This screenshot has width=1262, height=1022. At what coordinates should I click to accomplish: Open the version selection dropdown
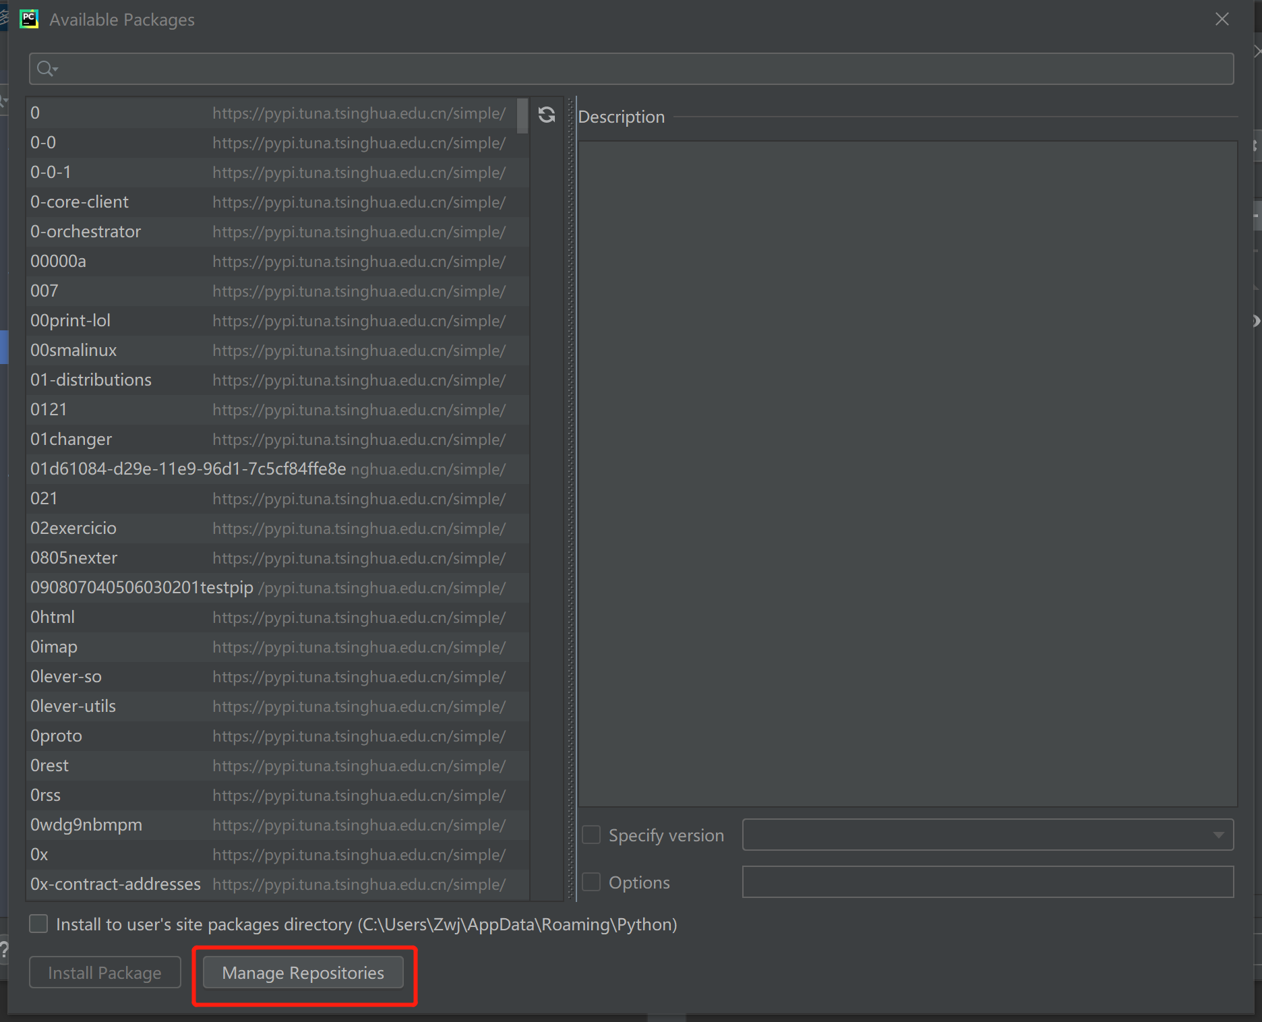(988, 835)
